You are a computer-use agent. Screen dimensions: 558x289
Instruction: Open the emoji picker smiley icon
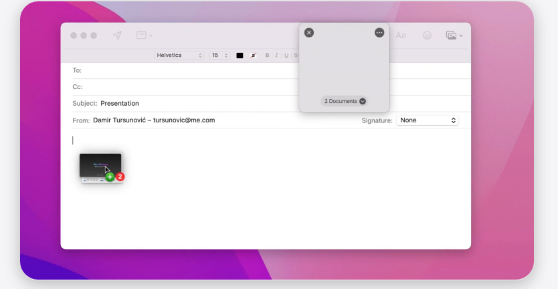(427, 35)
